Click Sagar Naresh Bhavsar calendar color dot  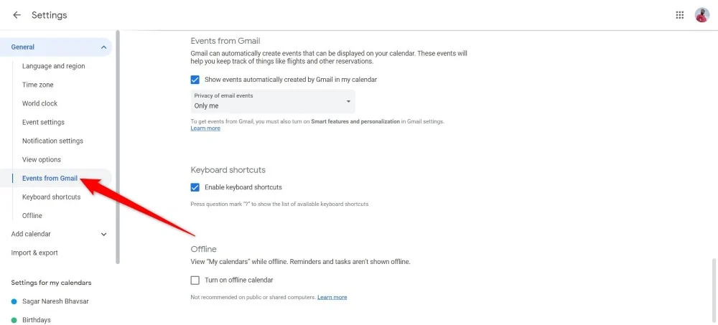click(14, 301)
